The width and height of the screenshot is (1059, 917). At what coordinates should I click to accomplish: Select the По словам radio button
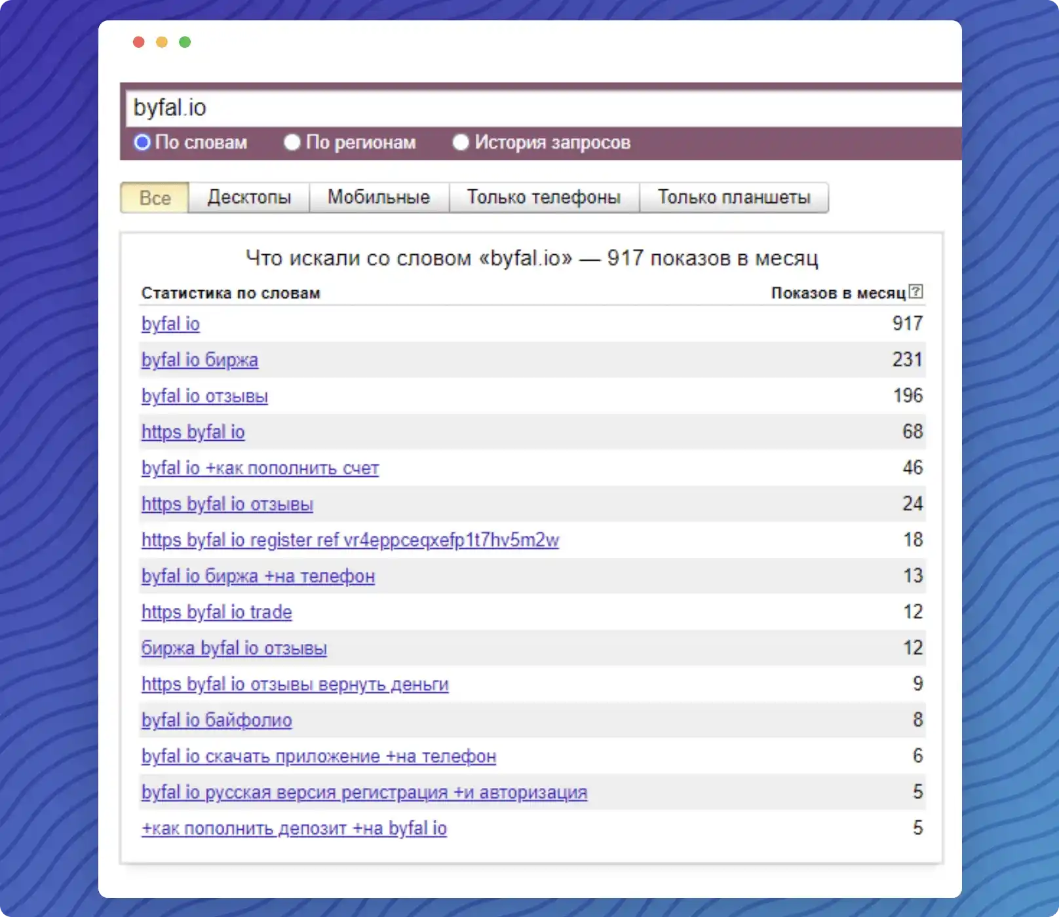coord(142,142)
